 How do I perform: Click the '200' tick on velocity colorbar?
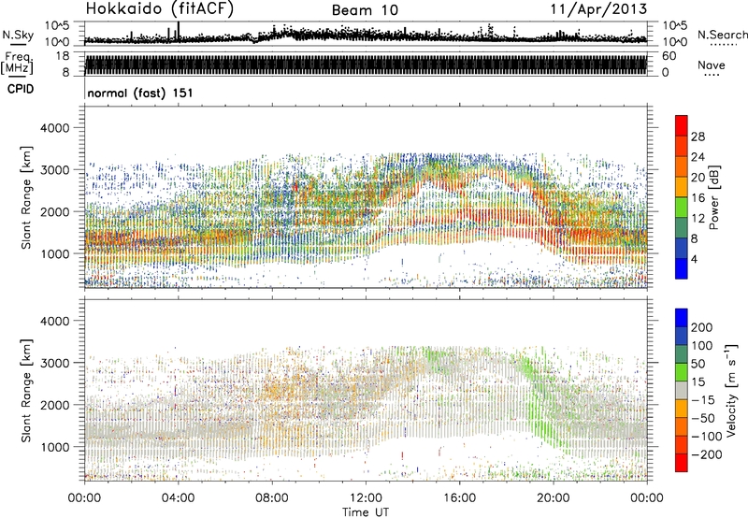[x=702, y=327]
